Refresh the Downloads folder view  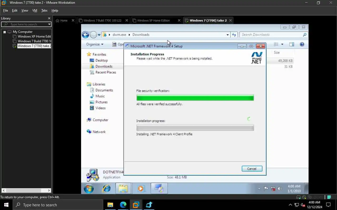point(234,35)
